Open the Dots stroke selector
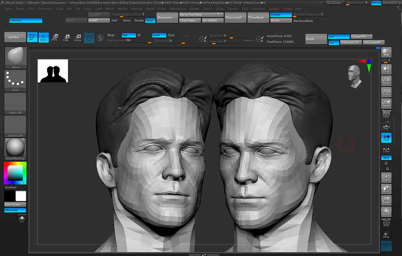 (15, 81)
